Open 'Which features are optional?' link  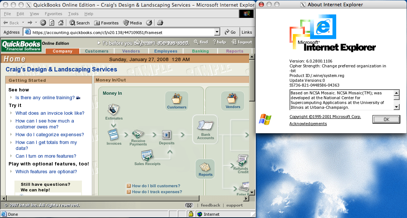pyautogui.click(x=46, y=172)
